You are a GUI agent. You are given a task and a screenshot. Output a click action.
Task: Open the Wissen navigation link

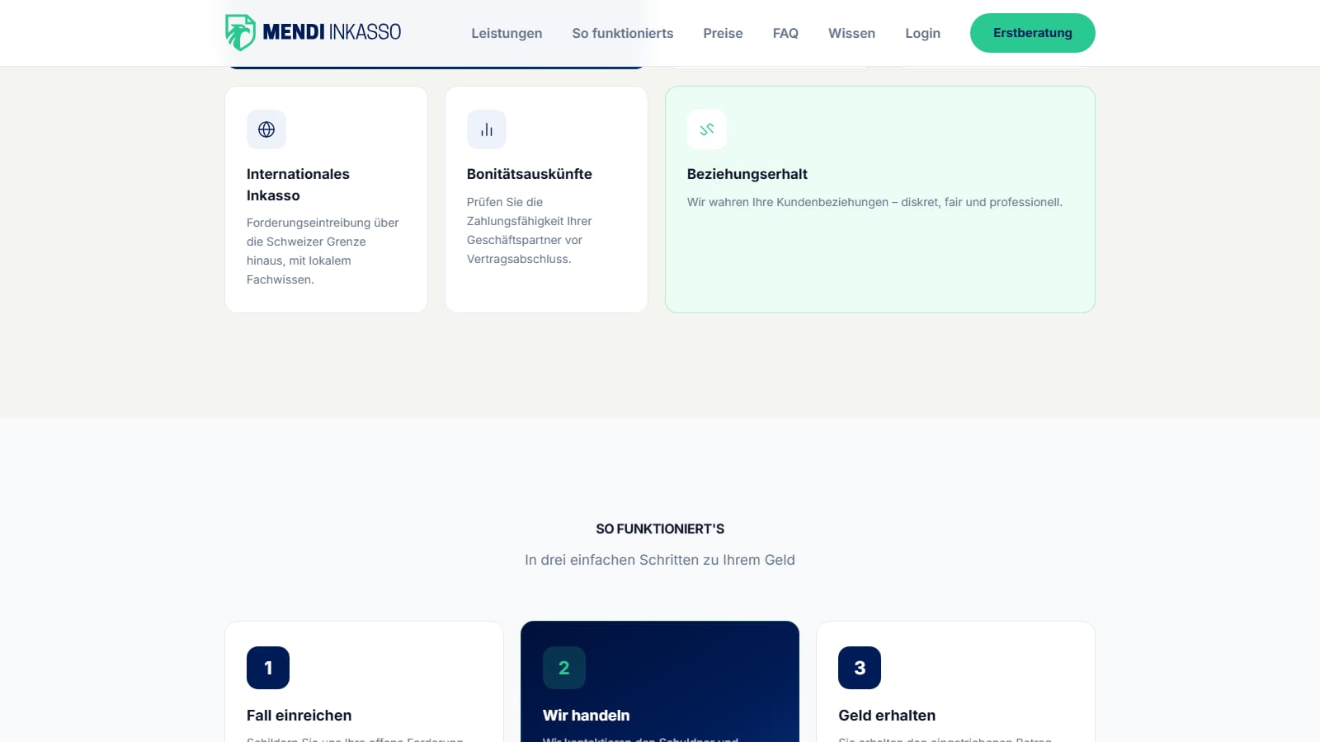point(851,33)
